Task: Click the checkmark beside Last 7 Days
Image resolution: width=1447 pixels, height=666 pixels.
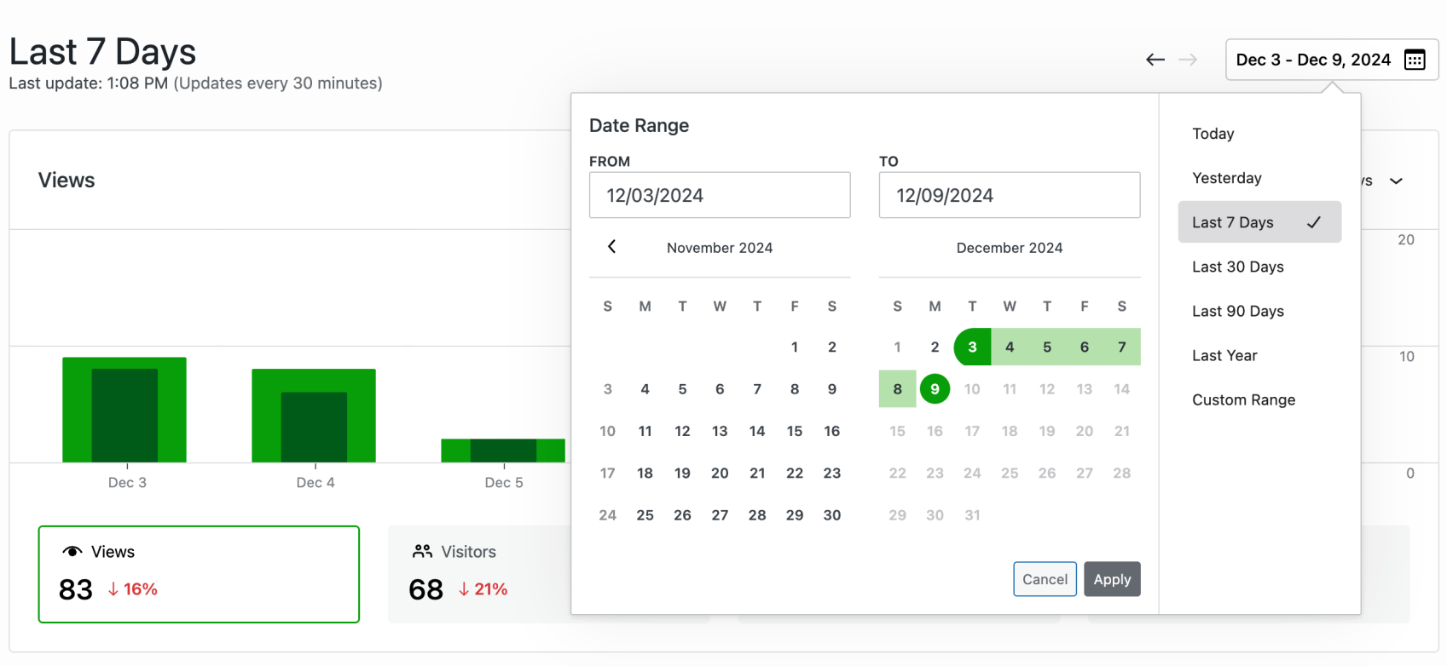Action: (x=1314, y=221)
